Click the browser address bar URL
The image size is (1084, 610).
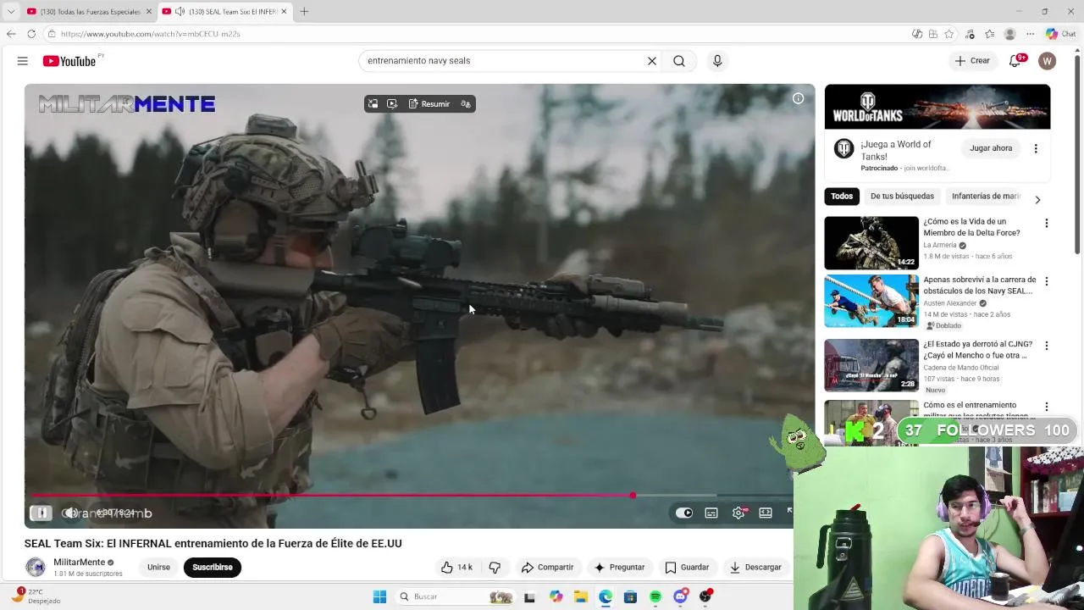pyautogui.click(x=151, y=34)
